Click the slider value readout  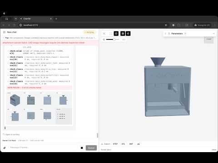click(x=124, y=39)
